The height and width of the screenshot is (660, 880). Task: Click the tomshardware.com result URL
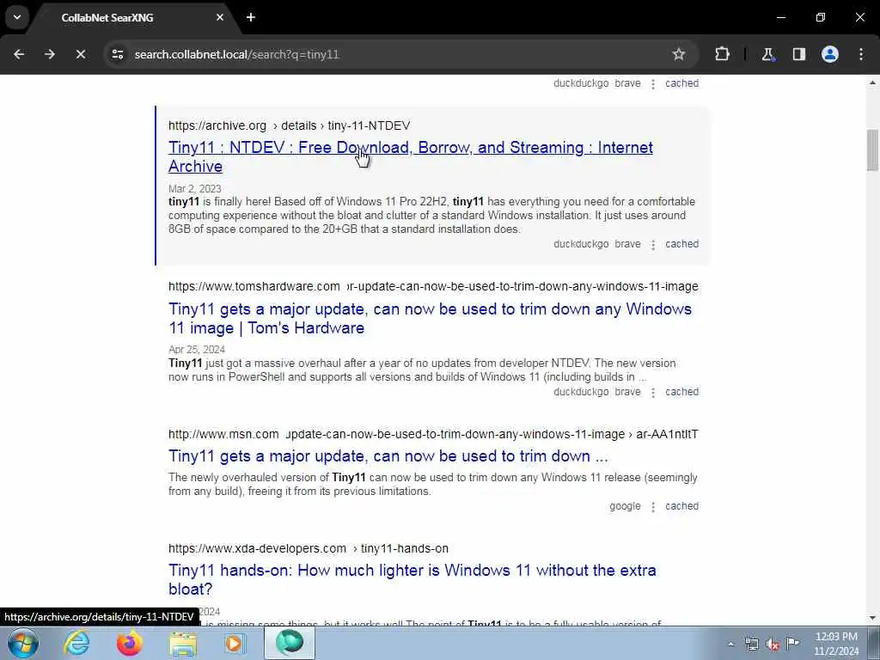click(x=433, y=286)
